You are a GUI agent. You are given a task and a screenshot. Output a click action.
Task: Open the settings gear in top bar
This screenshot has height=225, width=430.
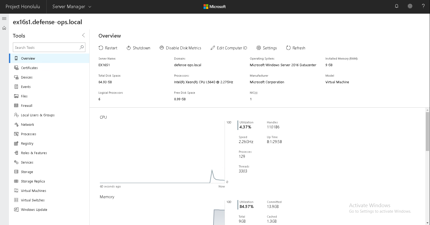click(410, 6)
